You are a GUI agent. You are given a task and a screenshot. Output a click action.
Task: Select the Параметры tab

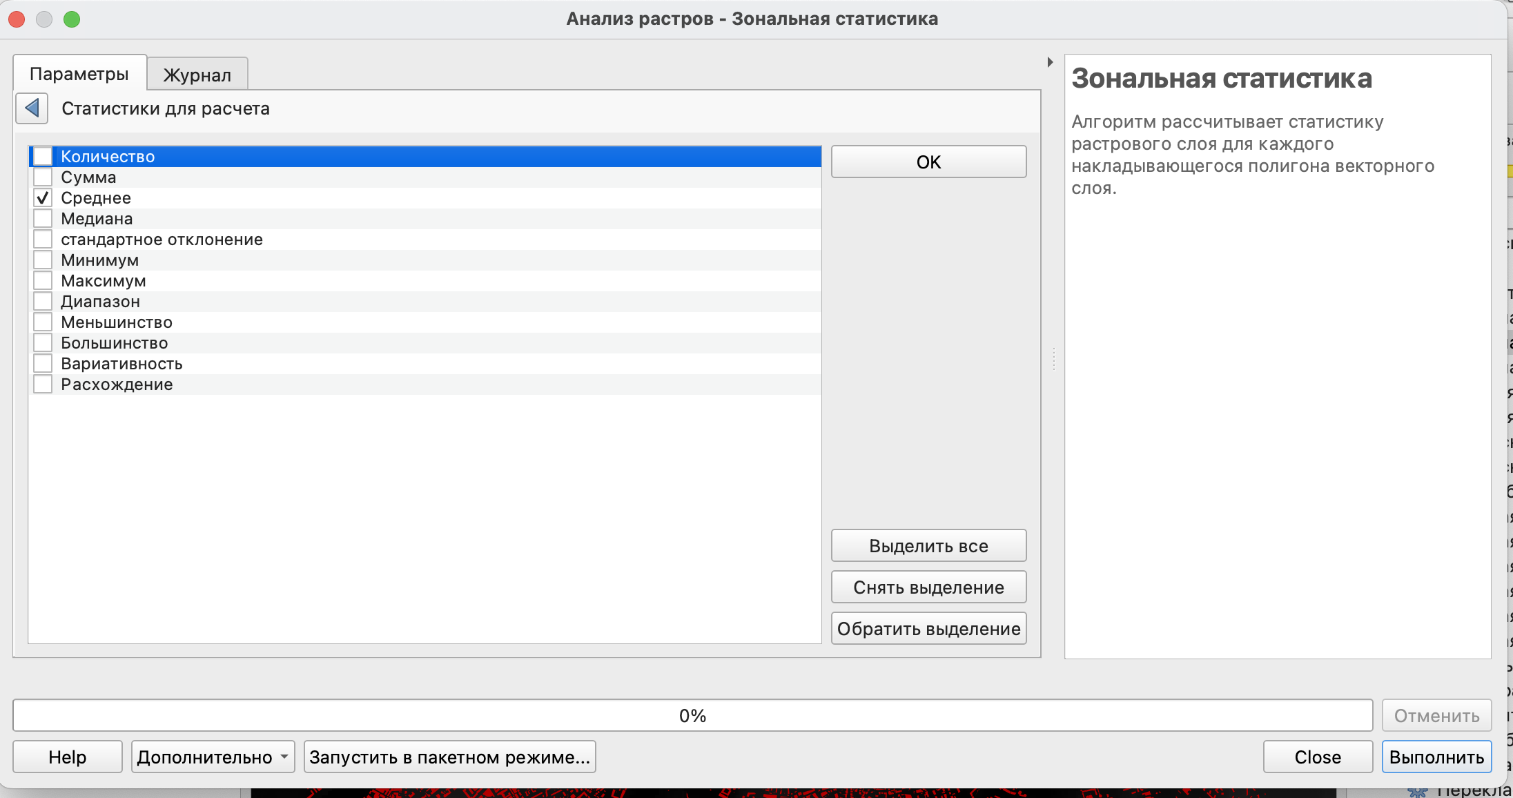click(79, 74)
